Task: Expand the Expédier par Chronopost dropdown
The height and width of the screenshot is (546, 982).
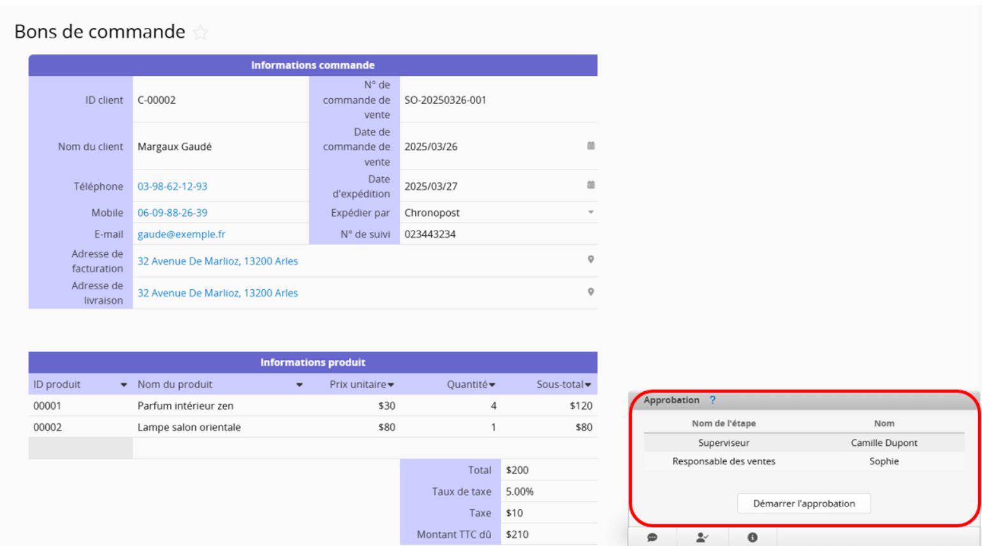Action: [590, 212]
